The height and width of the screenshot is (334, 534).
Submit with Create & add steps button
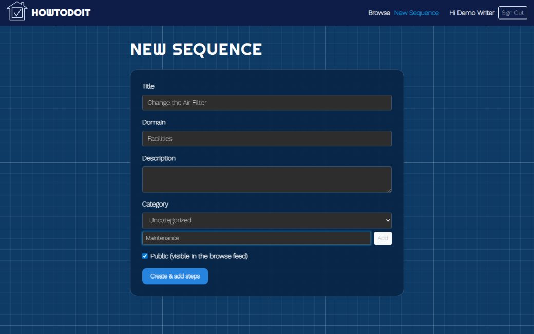[175, 276]
